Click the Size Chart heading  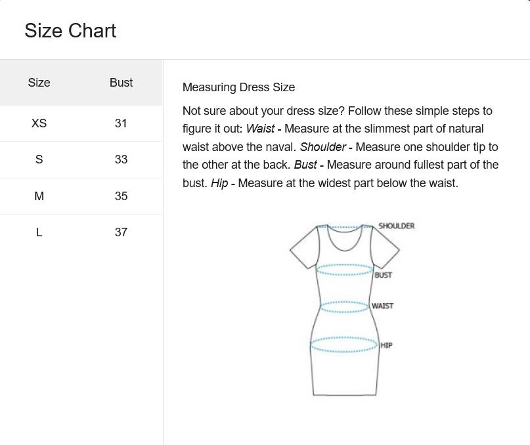[70, 31]
